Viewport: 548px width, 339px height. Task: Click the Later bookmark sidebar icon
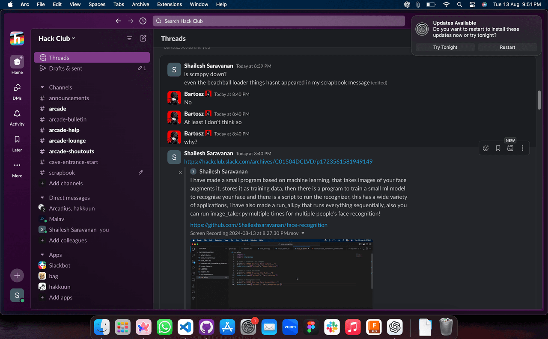[17, 140]
